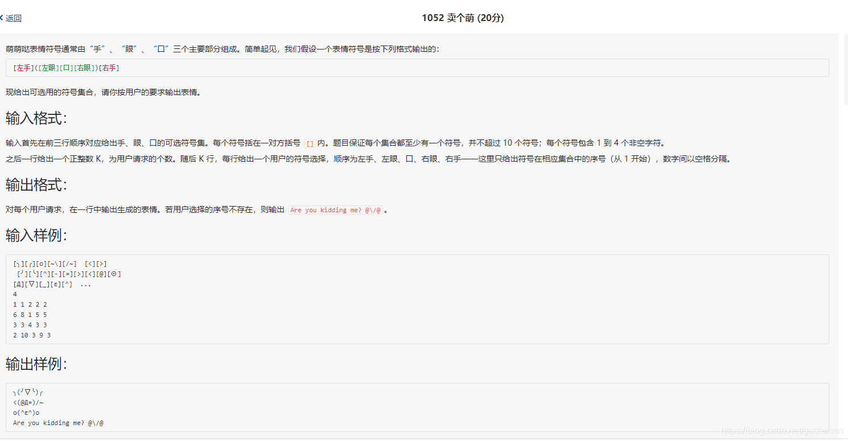The image size is (848, 441).
Task: Click the line starting with 之后一行给出一个正整数 K
Action: 368,159
